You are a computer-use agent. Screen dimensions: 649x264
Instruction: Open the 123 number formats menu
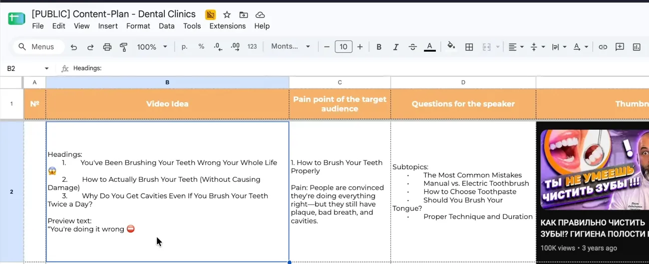(252, 47)
